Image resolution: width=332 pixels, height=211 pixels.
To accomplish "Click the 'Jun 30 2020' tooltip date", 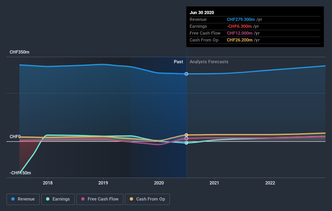I will coord(202,12).
